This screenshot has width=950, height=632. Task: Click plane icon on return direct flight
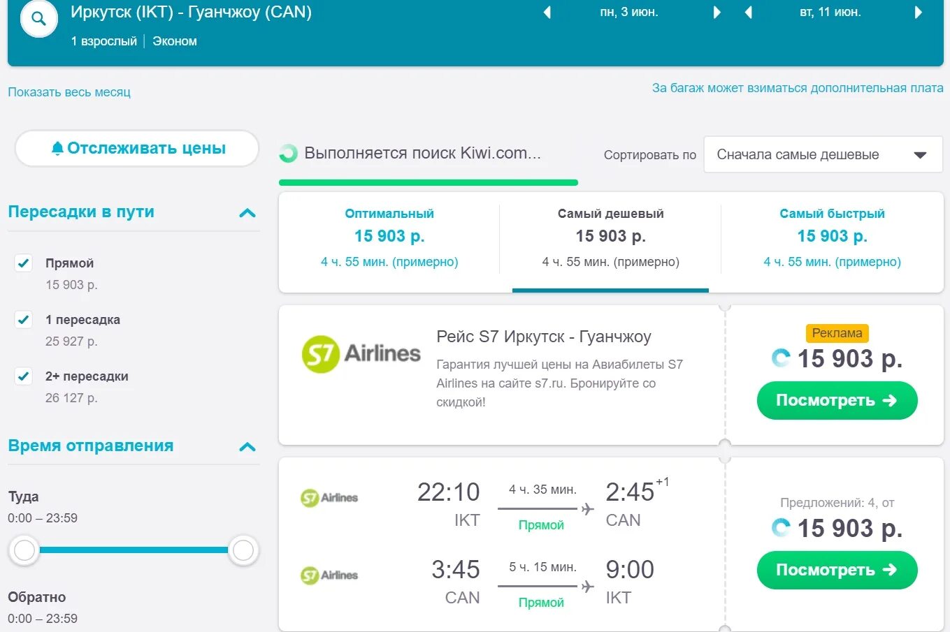point(587,587)
